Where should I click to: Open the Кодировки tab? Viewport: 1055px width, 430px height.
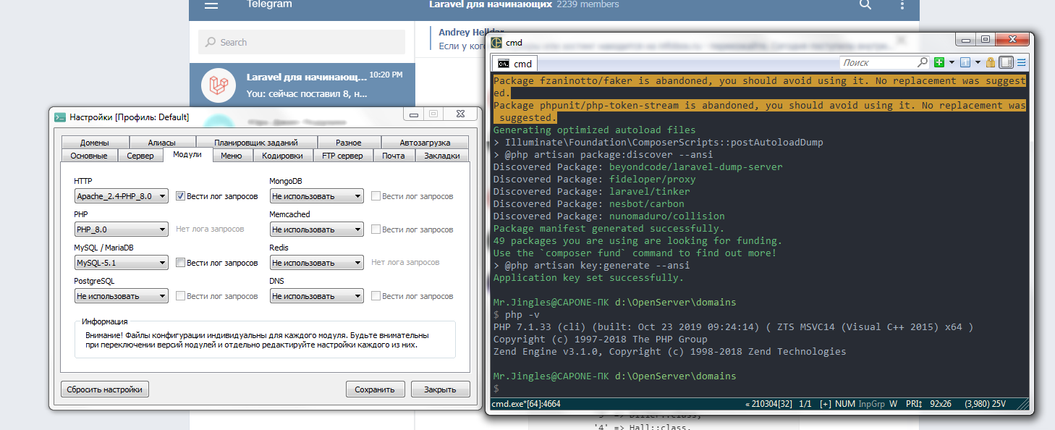click(283, 156)
